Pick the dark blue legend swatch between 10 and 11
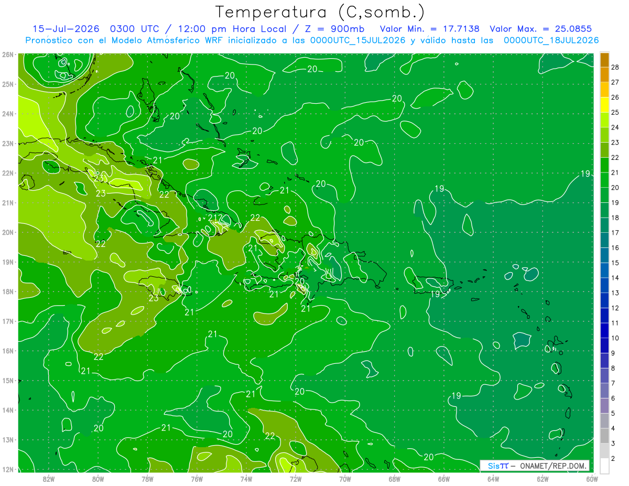The image size is (629, 486). (x=604, y=331)
